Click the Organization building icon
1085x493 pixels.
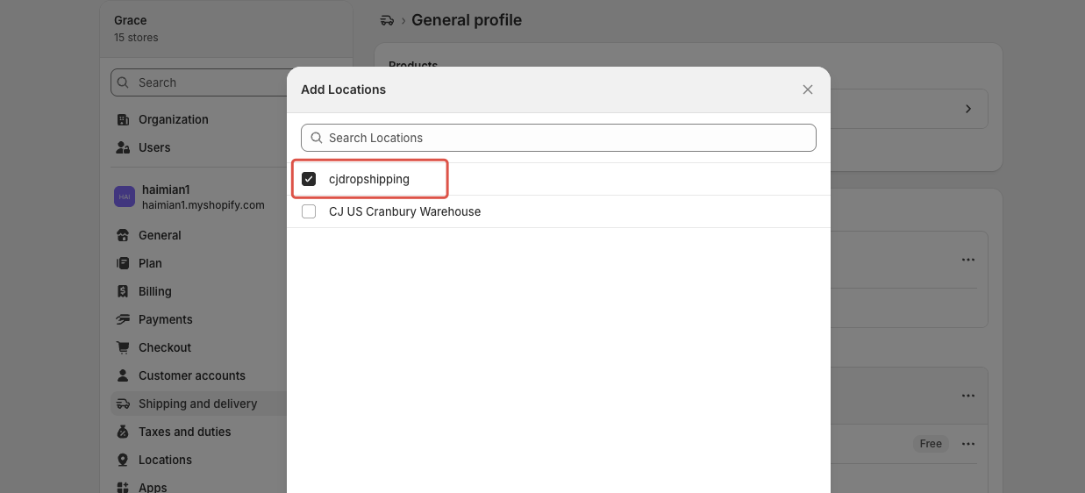click(x=123, y=119)
